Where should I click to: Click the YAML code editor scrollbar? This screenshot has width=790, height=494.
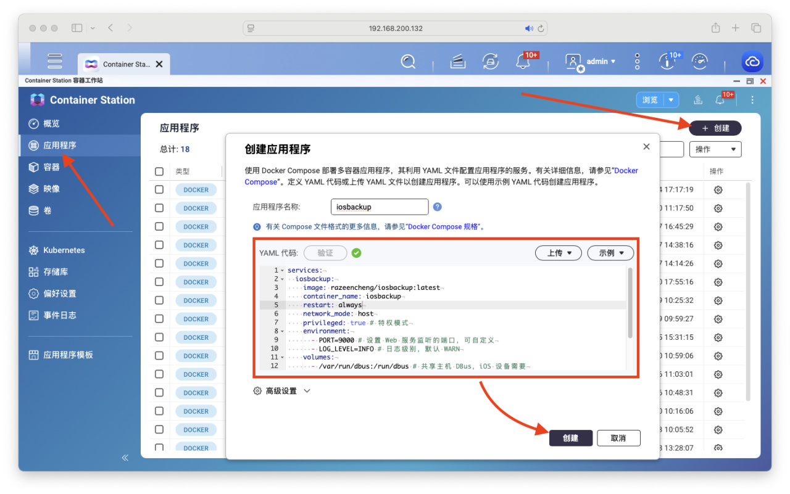tap(630, 303)
